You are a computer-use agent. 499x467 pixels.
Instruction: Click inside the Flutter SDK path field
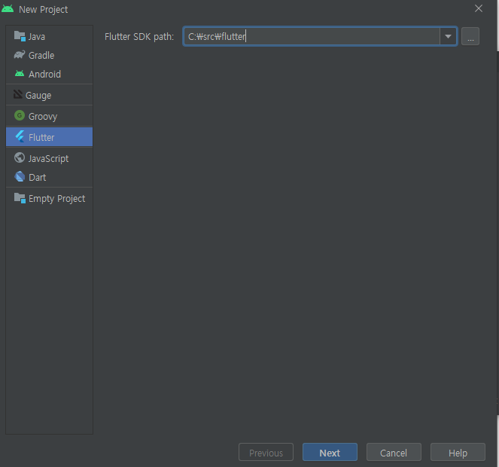[312, 36]
